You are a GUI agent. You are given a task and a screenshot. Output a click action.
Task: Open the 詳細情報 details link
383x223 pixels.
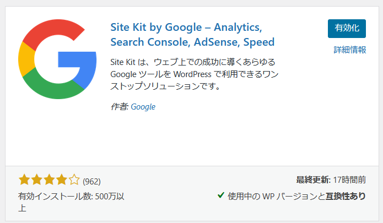click(x=350, y=50)
